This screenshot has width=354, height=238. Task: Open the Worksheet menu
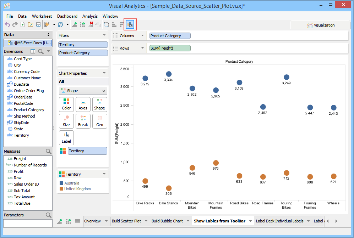[42, 16]
